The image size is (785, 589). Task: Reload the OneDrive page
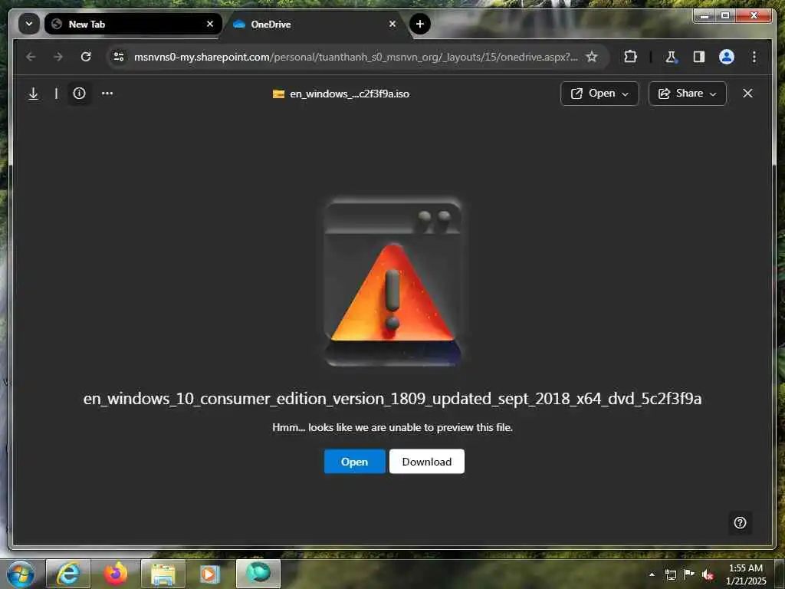86,57
